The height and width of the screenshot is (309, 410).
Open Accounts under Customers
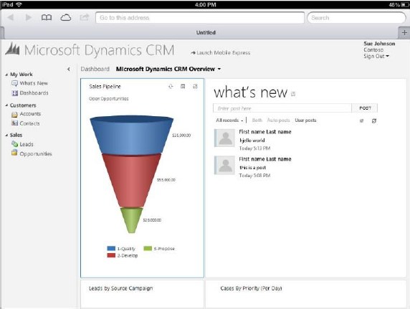pos(30,114)
